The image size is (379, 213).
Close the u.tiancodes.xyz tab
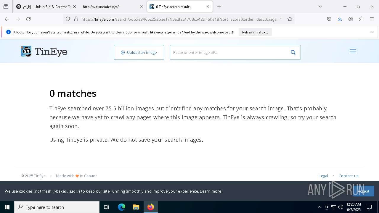[x=141, y=7]
